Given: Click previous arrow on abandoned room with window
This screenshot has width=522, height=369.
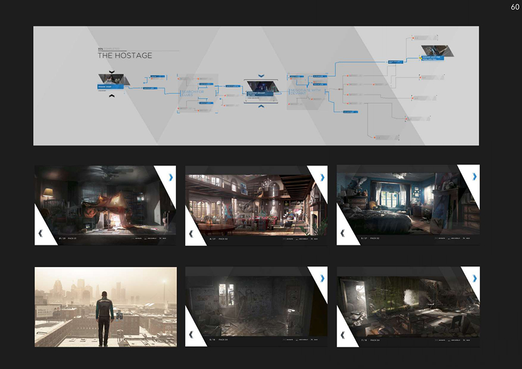Looking at the screenshot, I should 191,334.
